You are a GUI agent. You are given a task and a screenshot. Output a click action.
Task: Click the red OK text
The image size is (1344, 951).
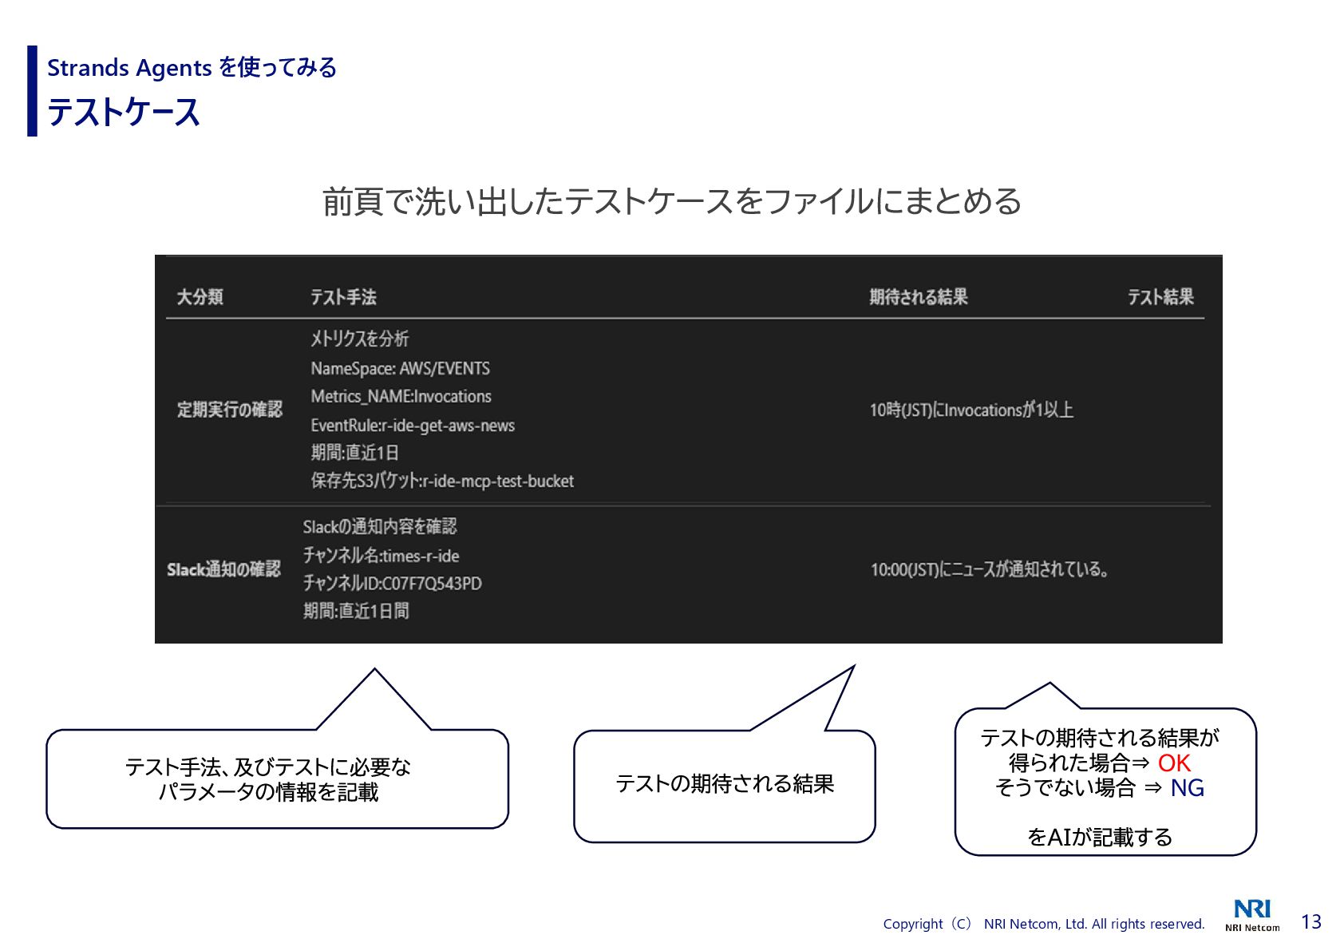1174,763
